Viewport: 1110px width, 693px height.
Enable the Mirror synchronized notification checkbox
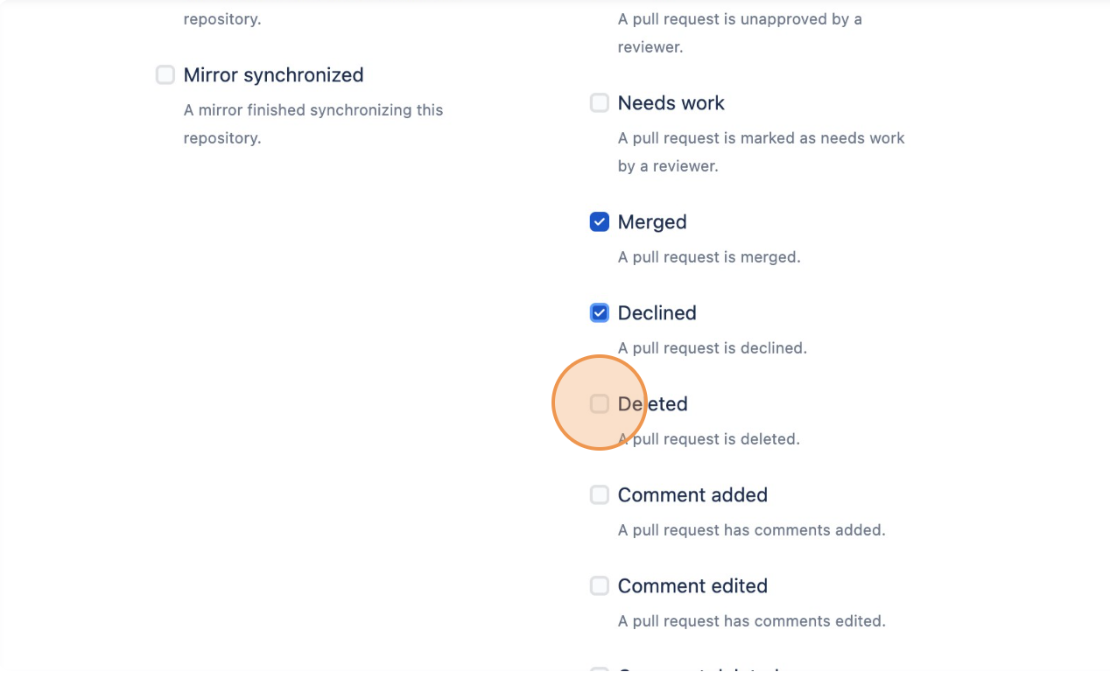(165, 75)
